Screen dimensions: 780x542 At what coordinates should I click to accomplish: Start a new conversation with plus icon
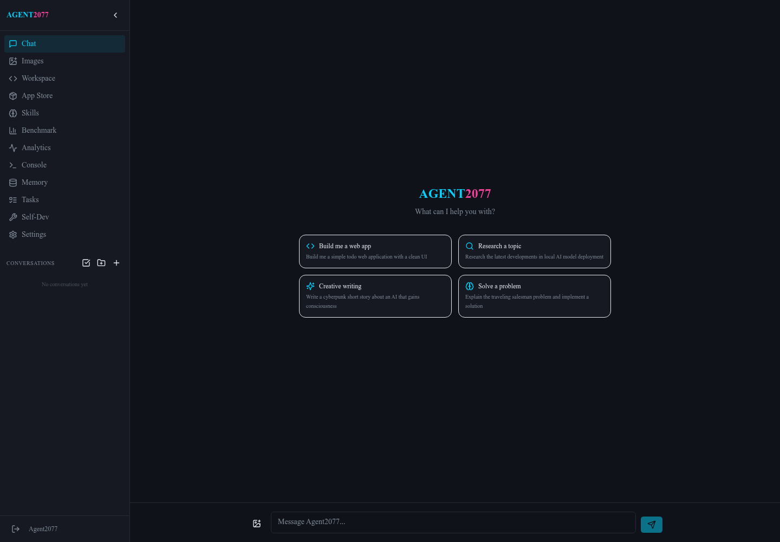pyautogui.click(x=116, y=263)
